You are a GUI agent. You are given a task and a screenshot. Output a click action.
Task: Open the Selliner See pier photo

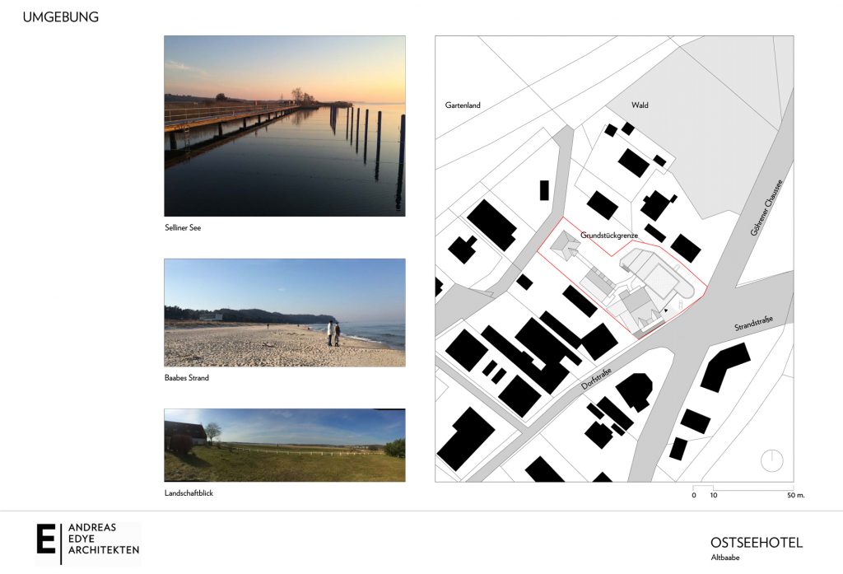coord(284,126)
